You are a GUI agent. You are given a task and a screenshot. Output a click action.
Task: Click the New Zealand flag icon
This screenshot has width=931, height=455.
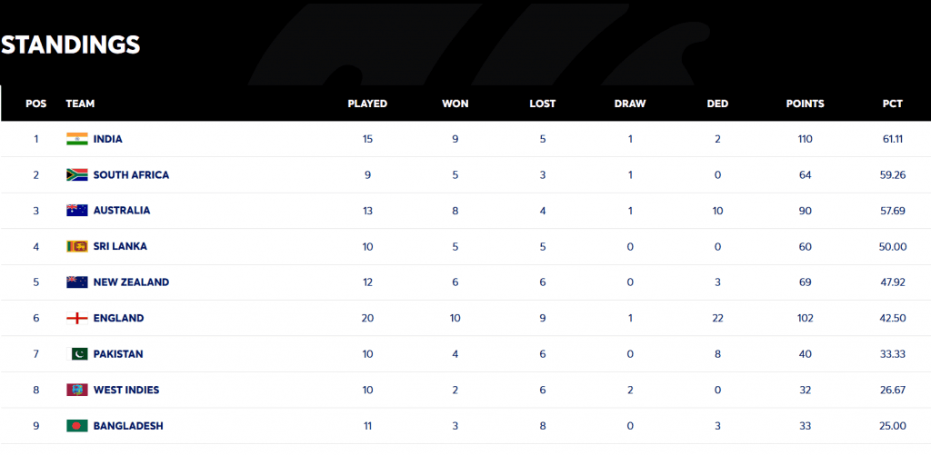(x=76, y=282)
